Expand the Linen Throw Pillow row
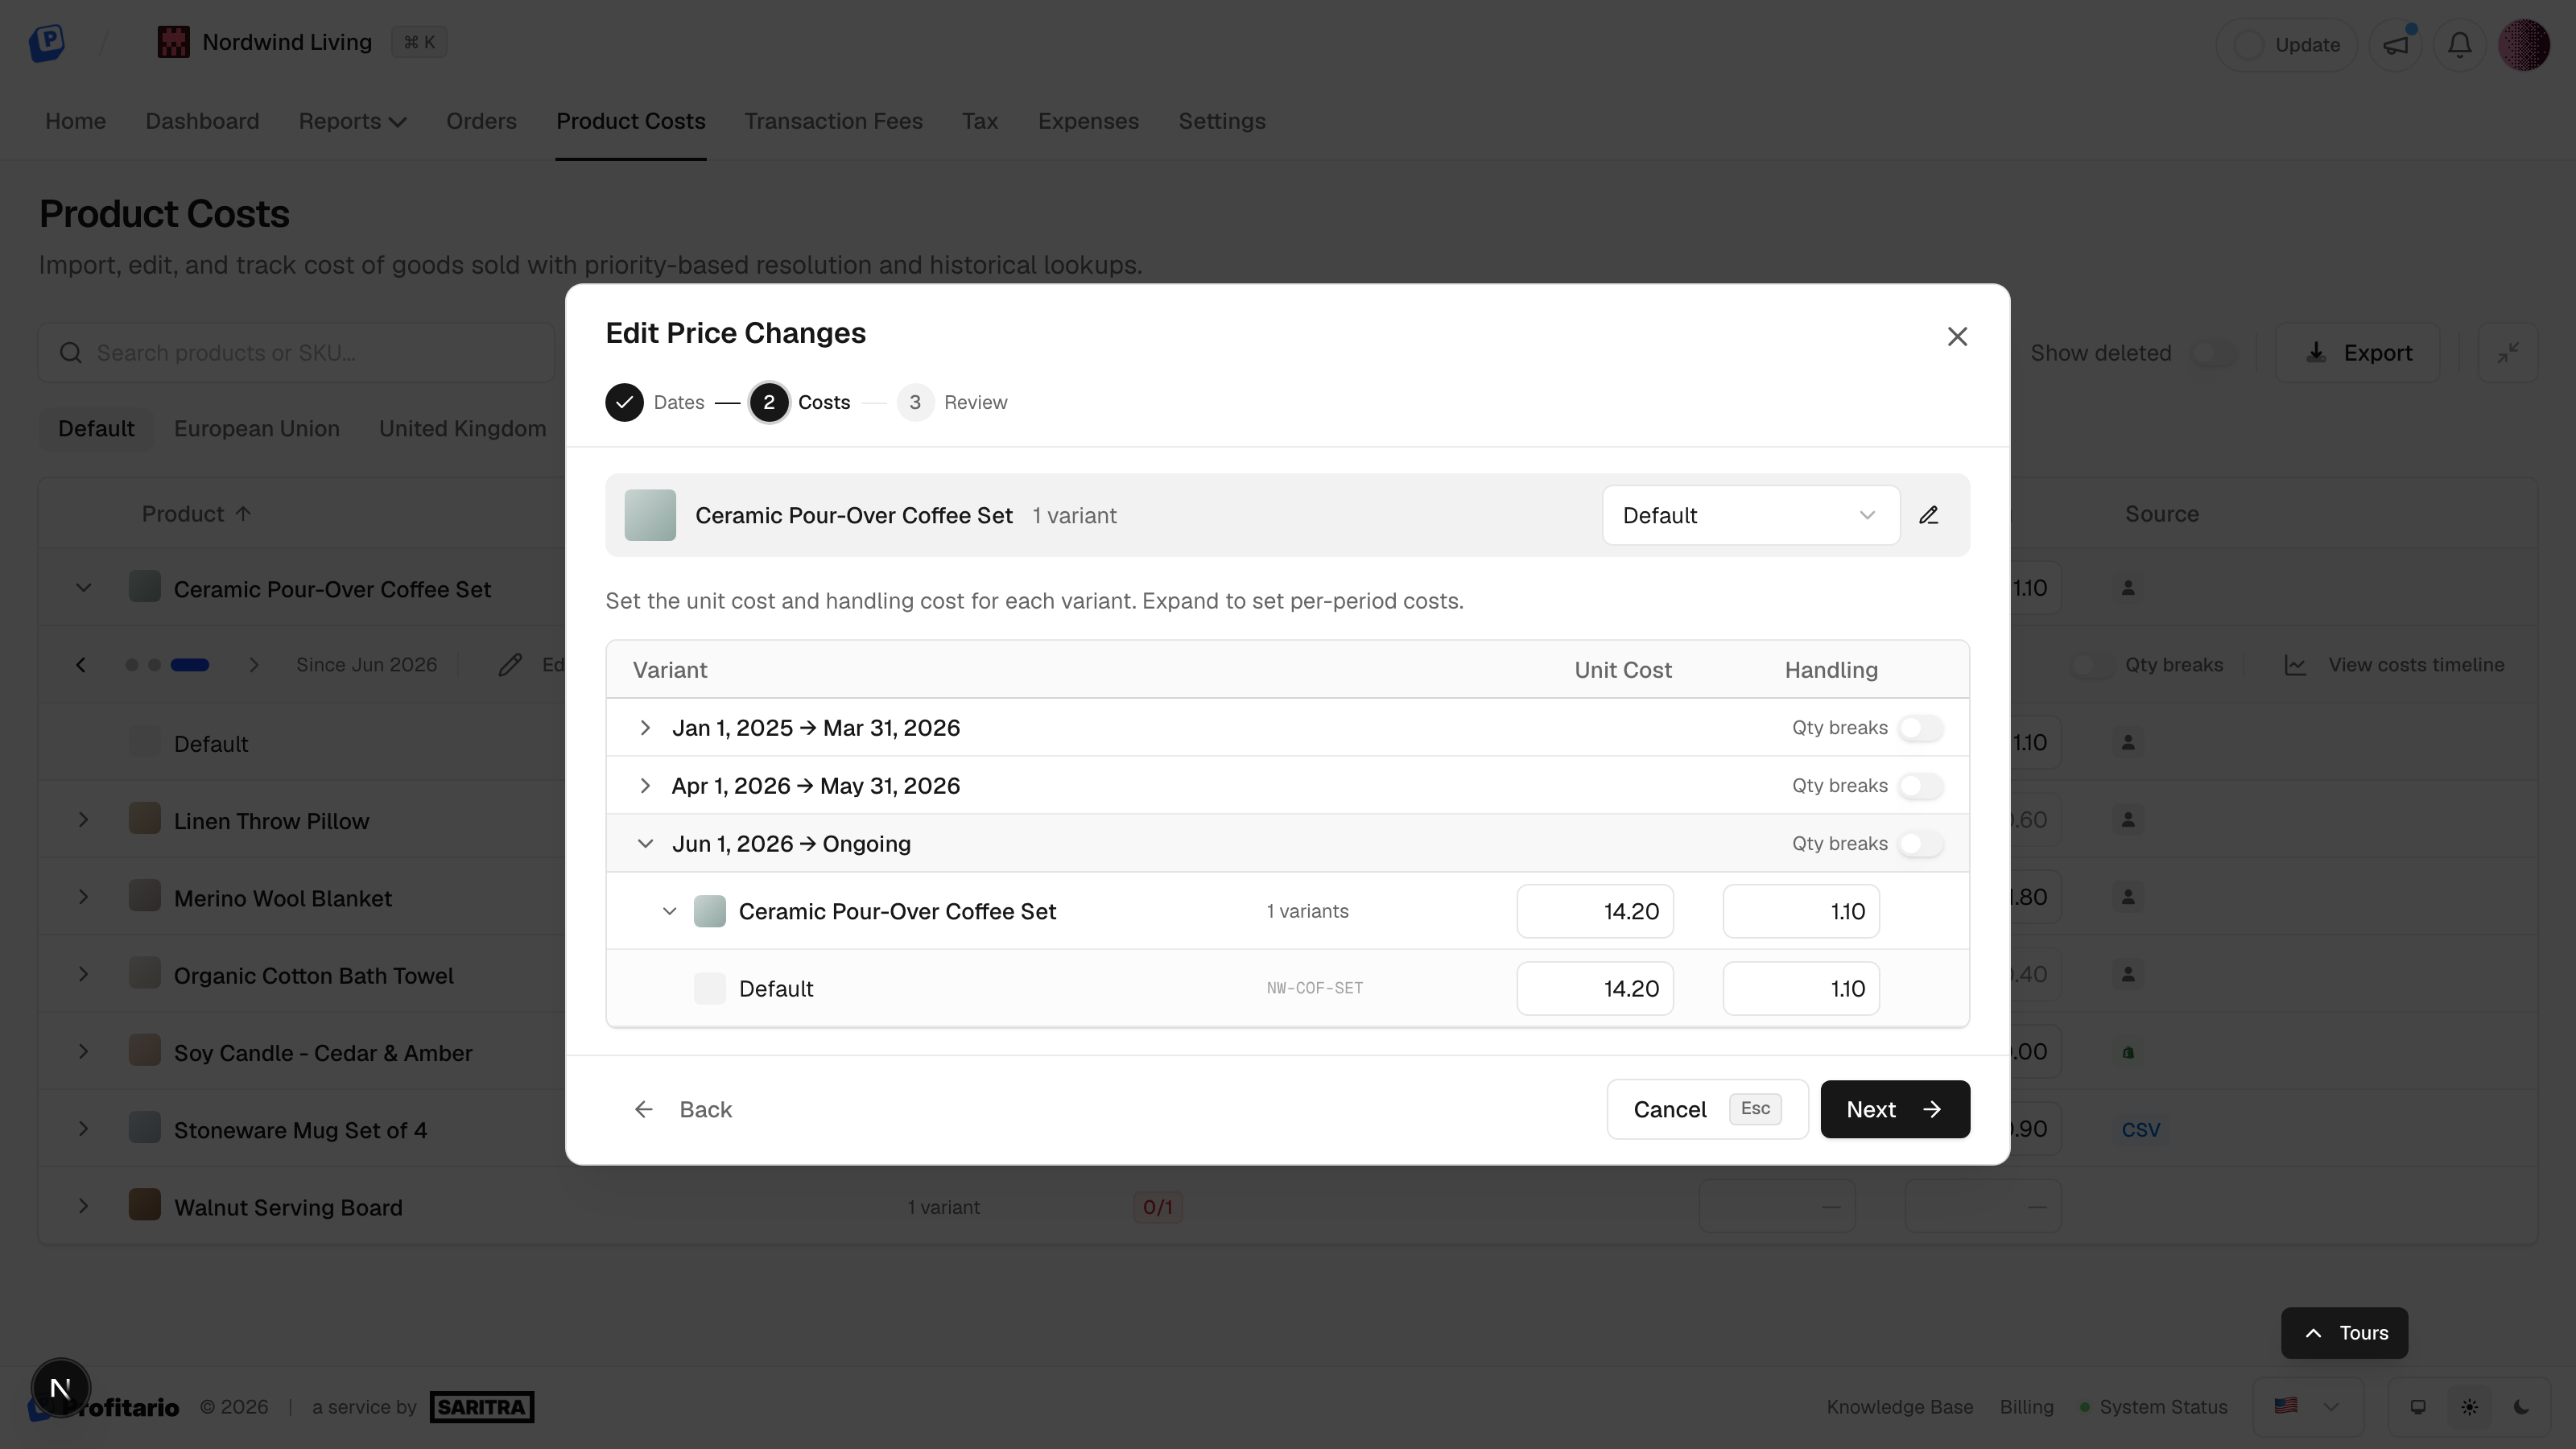Screen dimensions: 2576x1449 tap(83, 820)
